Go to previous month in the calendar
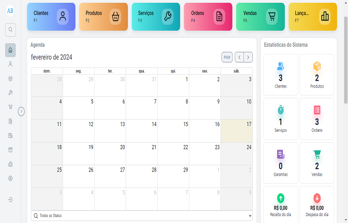The height and width of the screenshot is (223, 348). (x=239, y=57)
